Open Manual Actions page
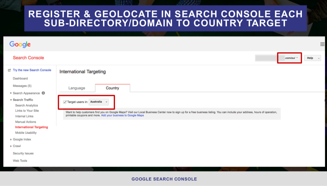 click(x=25, y=122)
